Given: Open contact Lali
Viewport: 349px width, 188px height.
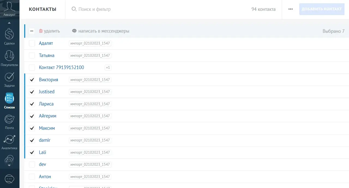Looking at the screenshot, I should coord(43,152).
